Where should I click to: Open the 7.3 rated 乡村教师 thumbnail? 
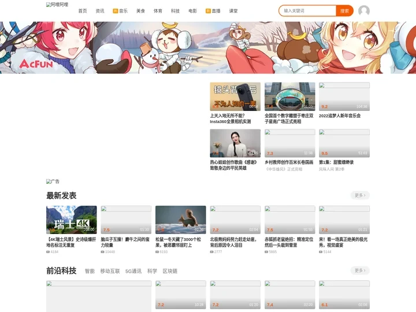(289, 143)
